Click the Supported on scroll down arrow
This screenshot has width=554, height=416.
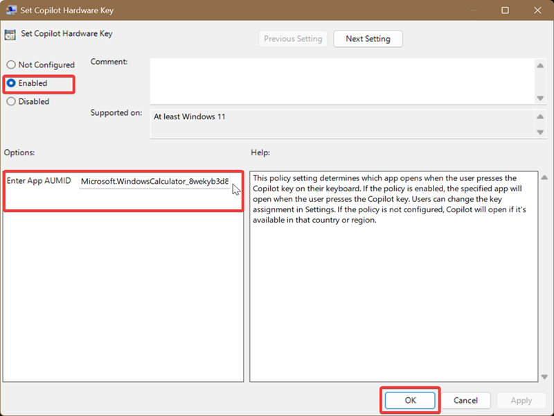pos(540,132)
